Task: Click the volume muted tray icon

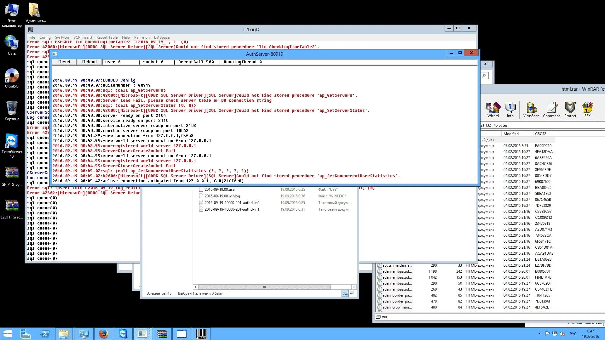Action: pyautogui.click(x=562, y=334)
